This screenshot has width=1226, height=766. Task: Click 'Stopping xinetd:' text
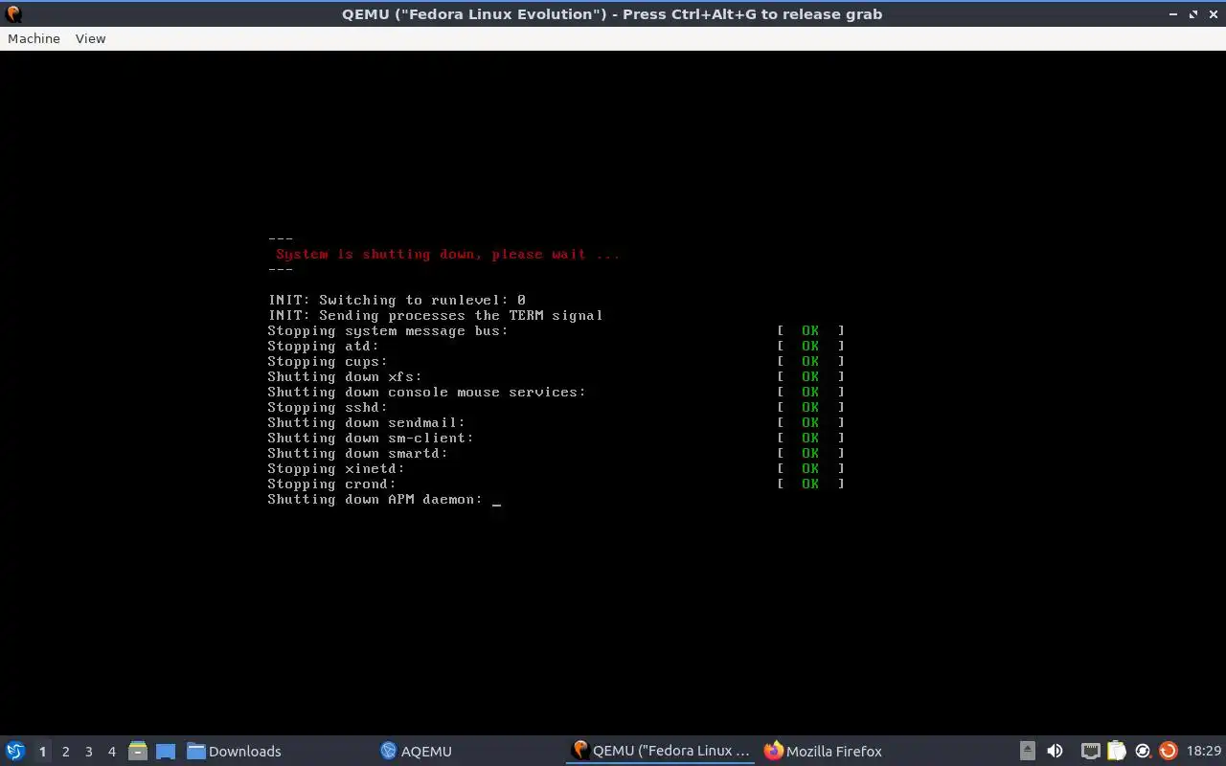click(336, 468)
